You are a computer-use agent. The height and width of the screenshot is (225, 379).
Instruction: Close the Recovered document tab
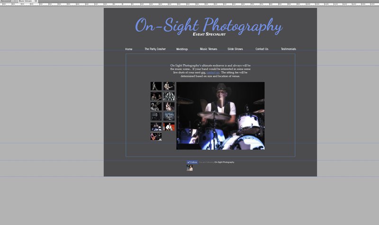point(15,1)
